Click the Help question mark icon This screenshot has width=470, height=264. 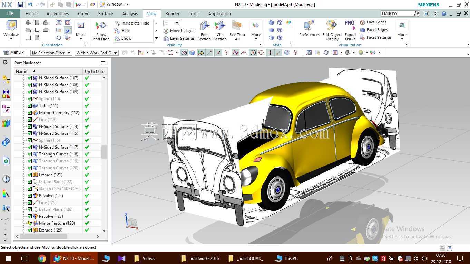pos(444,13)
